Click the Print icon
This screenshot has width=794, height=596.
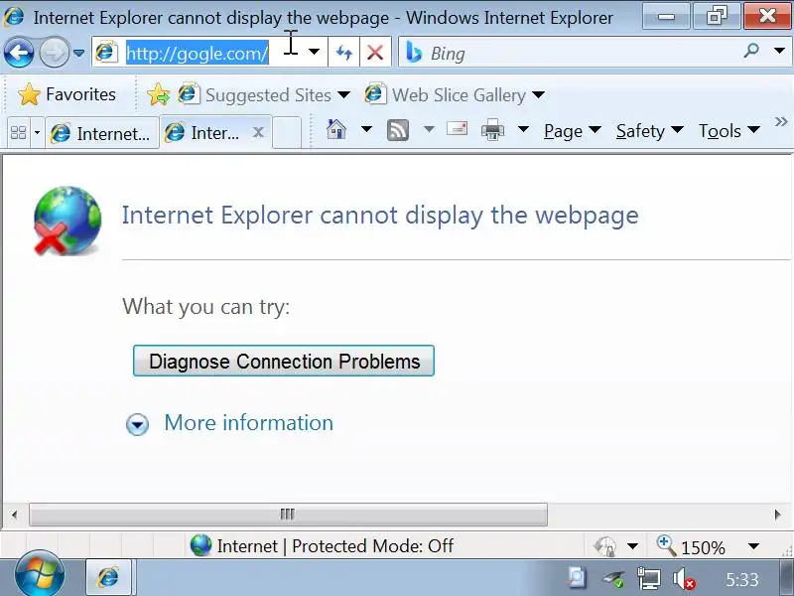[x=492, y=130]
